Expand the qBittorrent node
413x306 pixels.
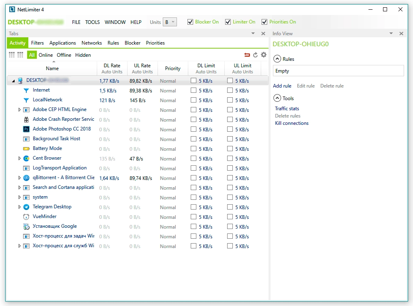pos(19,178)
